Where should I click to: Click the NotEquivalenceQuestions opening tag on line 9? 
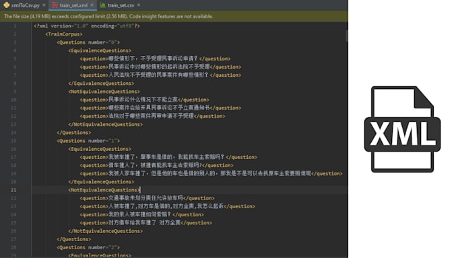104,92
